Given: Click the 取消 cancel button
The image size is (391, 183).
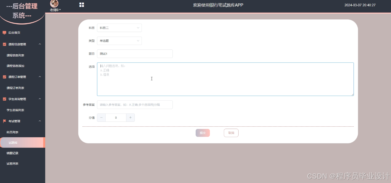Looking at the screenshot, I should coord(231,133).
